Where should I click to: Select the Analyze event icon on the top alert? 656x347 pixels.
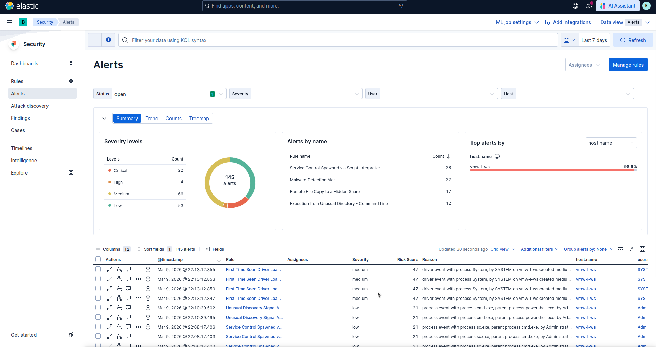pos(119,269)
